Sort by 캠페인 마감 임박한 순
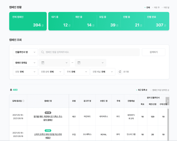 (161, 90)
